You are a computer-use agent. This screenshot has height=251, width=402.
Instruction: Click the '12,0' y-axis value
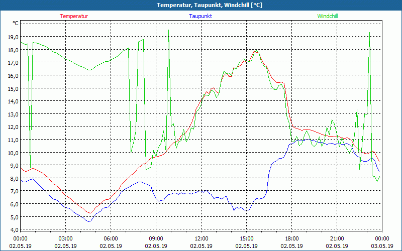point(13,127)
